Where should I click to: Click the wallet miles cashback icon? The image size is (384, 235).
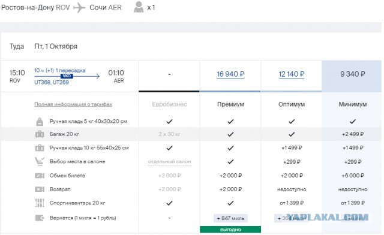click(x=40, y=218)
